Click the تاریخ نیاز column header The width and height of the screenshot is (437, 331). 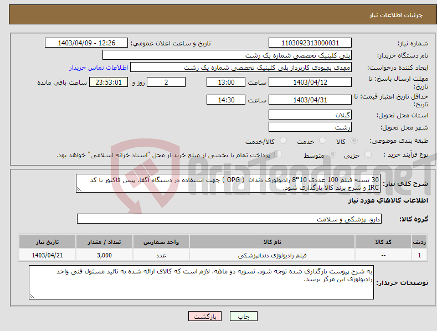pos(48,242)
